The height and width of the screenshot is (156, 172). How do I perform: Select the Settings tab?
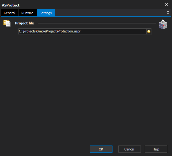46,13
